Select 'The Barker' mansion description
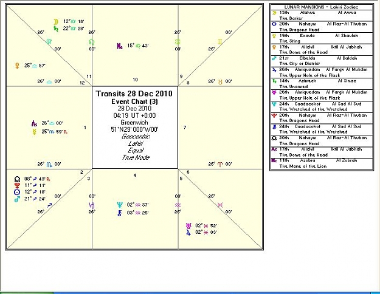The image size is (380, 294). 291,18
